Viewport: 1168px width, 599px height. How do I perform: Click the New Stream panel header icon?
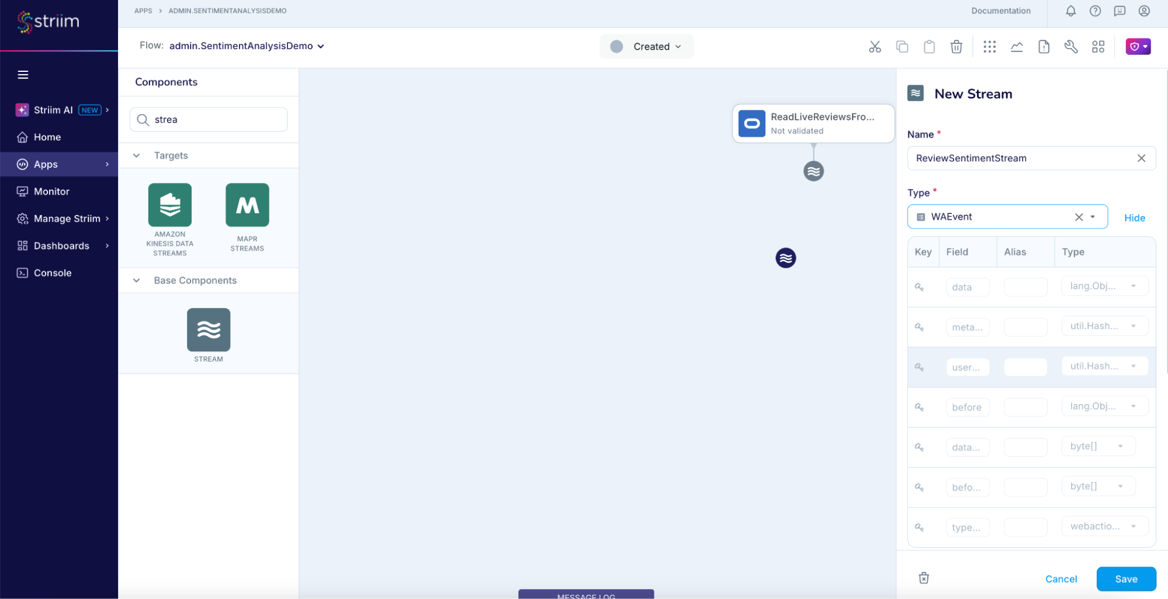coord(916,94)
